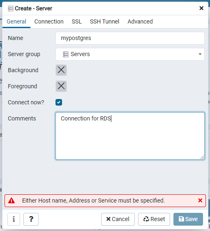Screen dimensions: 210x231
Task: Click the server stack icon in title
Action: coord(11,9)
